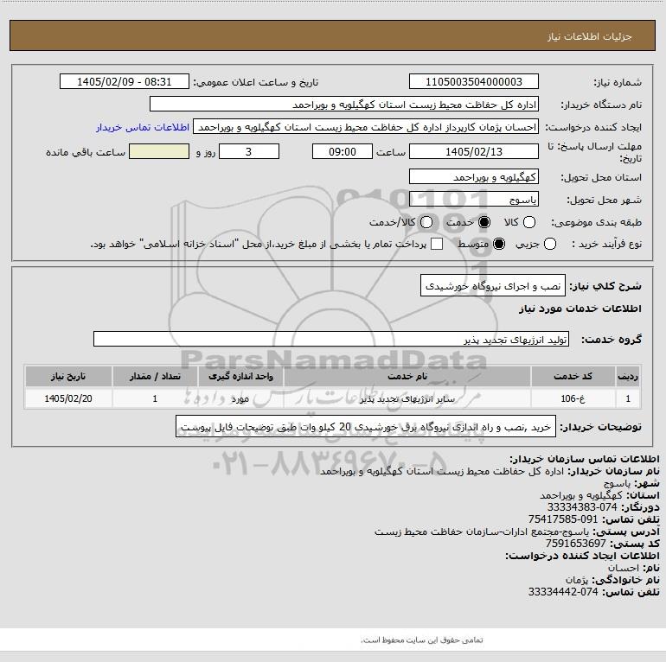This screenshot has height=662, width=666.
Task: Click the delivery city field یاسوج
Action: 474,199
